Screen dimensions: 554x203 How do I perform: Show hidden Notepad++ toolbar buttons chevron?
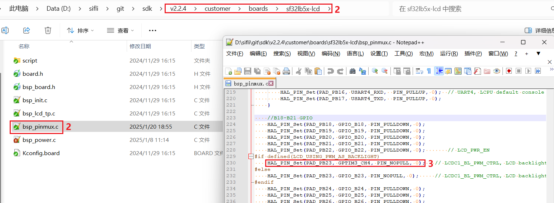tap(551, 69)
